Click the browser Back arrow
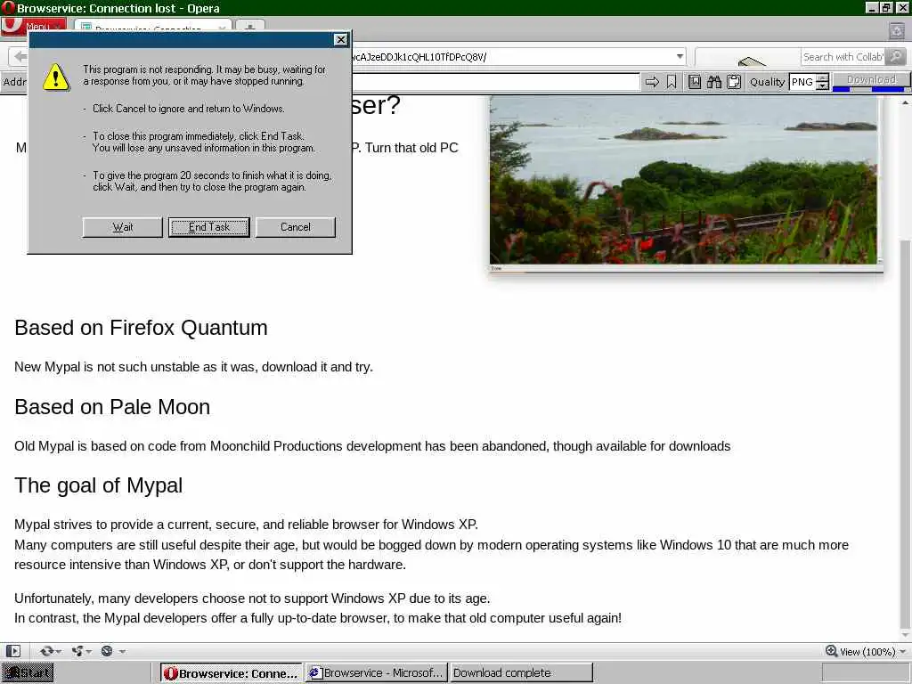Image resolution: width=912 pixels, height=684 pixels. [20, 56]
